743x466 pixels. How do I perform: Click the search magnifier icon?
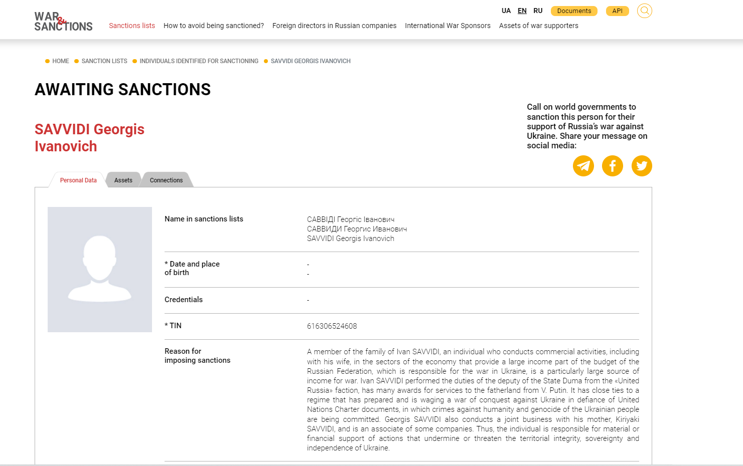click(x=644, y=11)
